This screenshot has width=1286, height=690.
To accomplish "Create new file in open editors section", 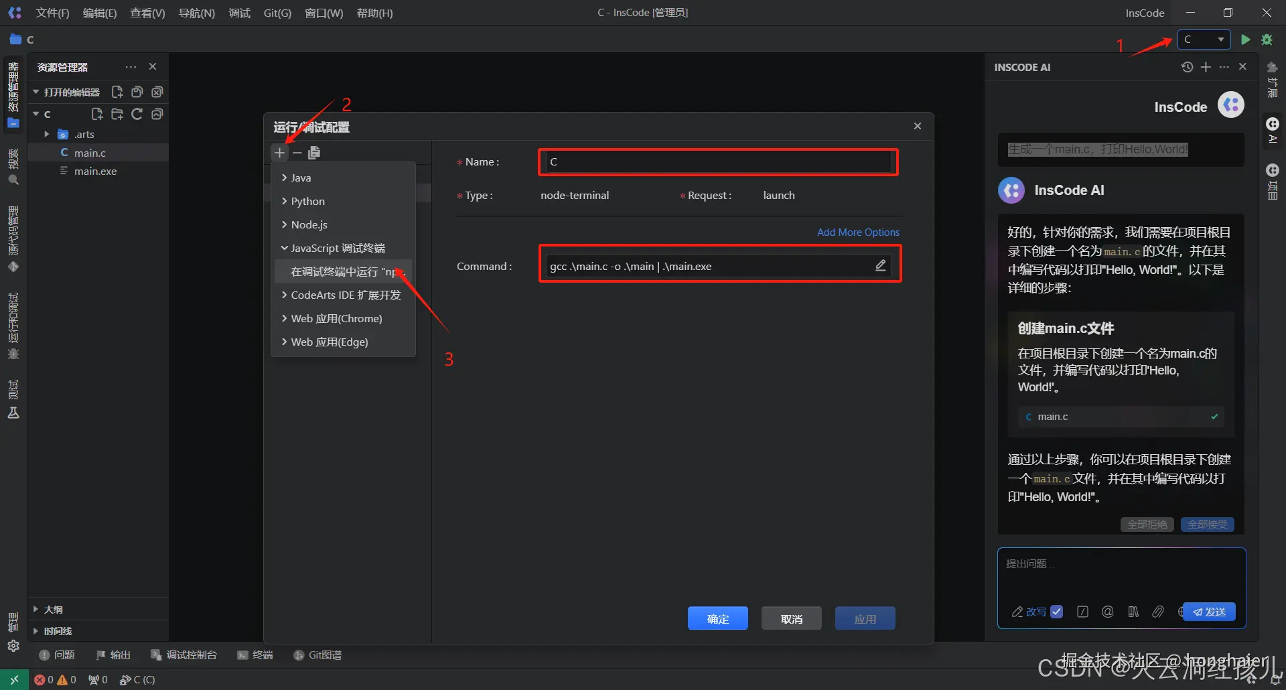I will click(117, 92).
